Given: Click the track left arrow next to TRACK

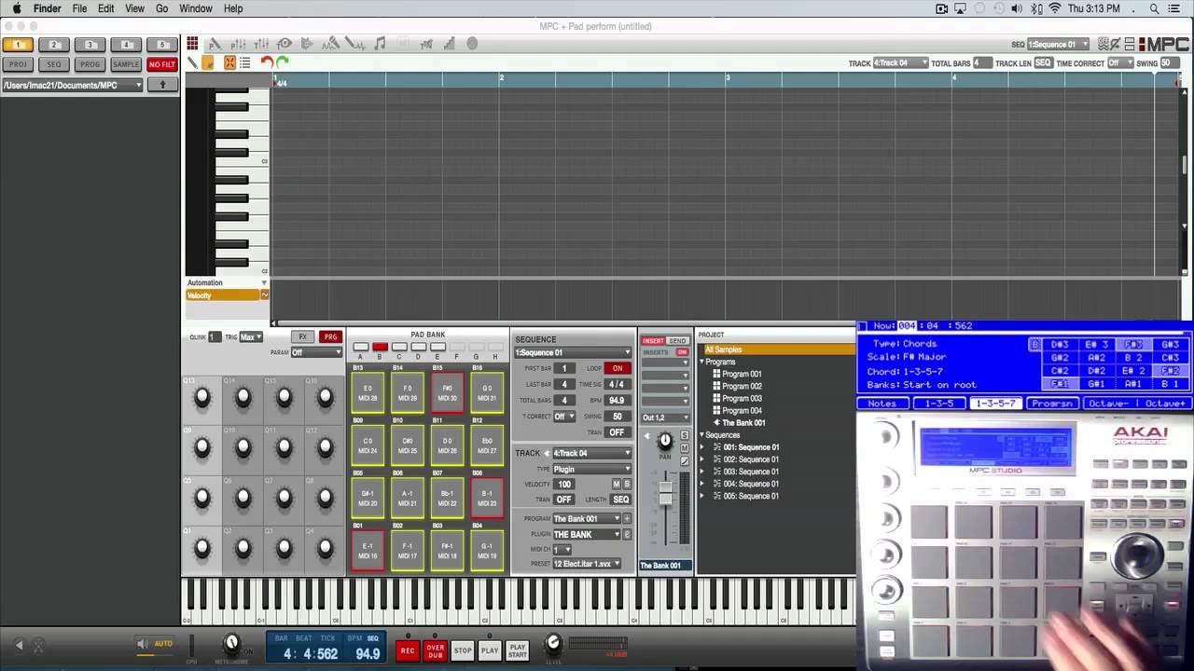Looking at the screenshot, I should (x=547, y=454).
